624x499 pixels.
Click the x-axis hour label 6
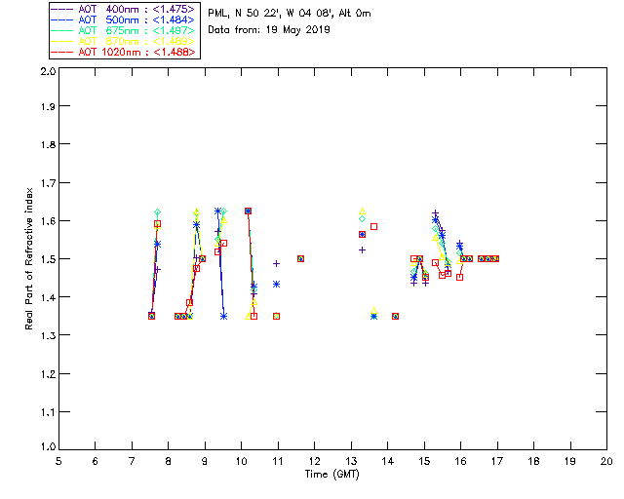click(96, 461)
